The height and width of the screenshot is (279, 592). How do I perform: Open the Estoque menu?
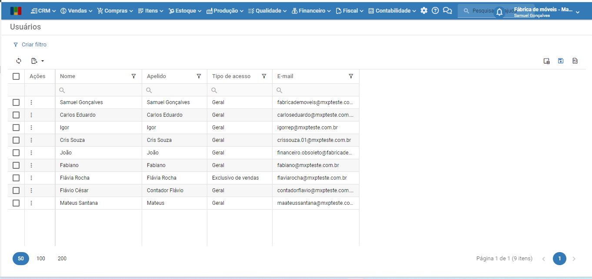coord(185,11)
